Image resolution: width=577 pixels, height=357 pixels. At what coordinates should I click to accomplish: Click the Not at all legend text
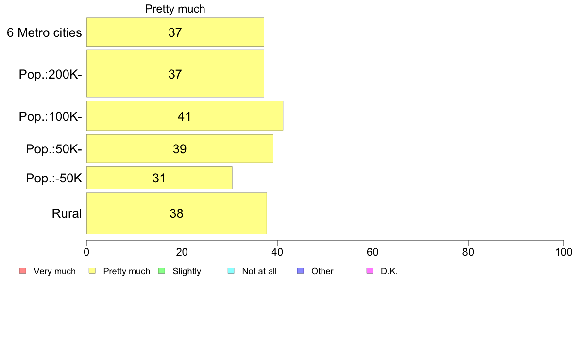pyautogui.click(x=259, y=271)
